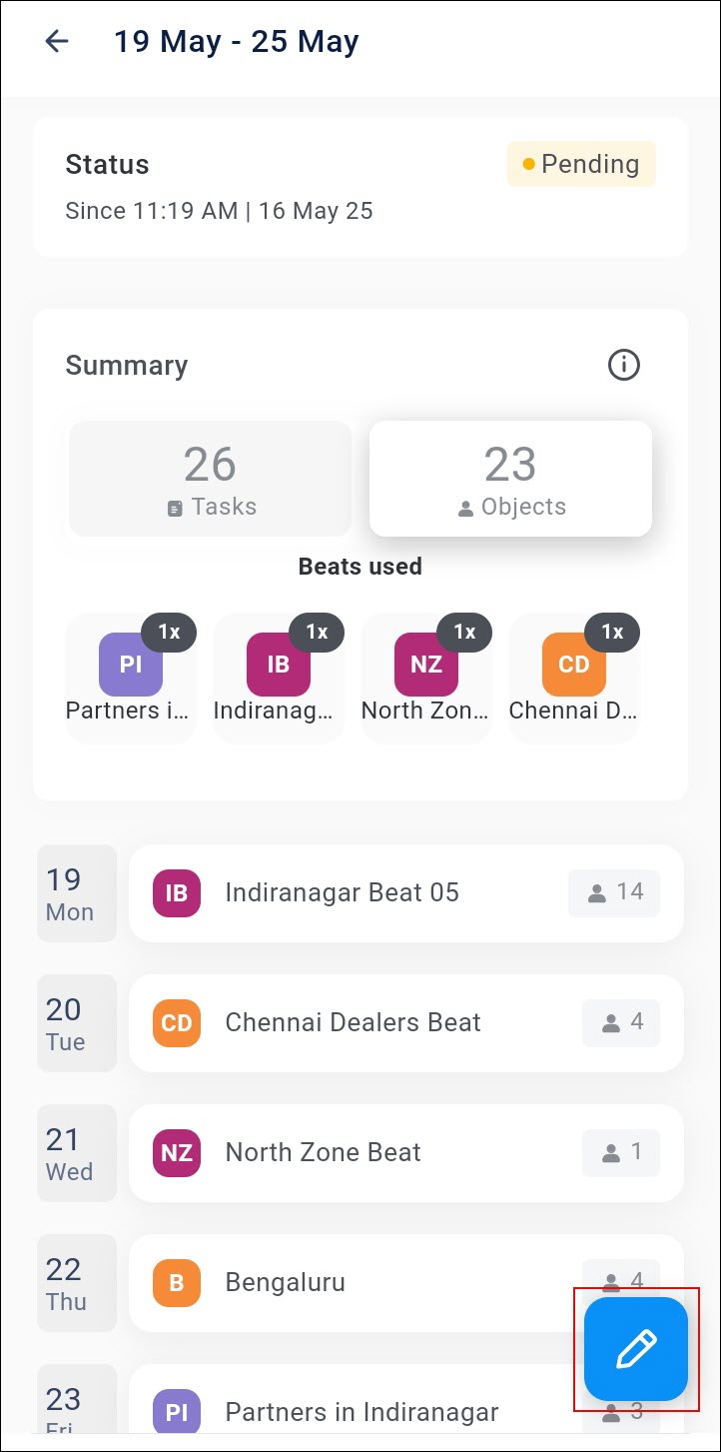Viewport: 721px width, 1452px height.
Task: Select the NZ North Zone beat icon
Action: coord(426,665)
